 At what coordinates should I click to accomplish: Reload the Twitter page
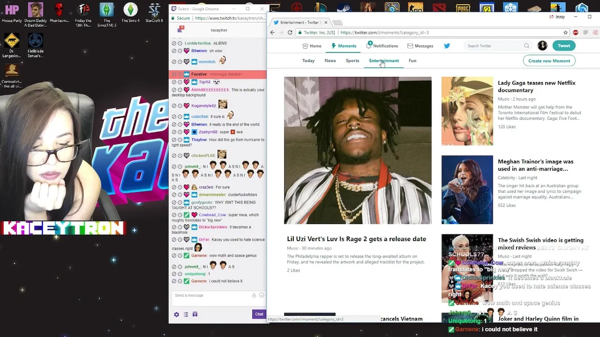pyautogui.click(x=290, y=32)
